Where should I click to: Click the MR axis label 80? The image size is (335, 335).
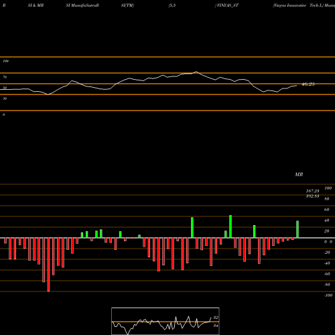tap(326, 199)
